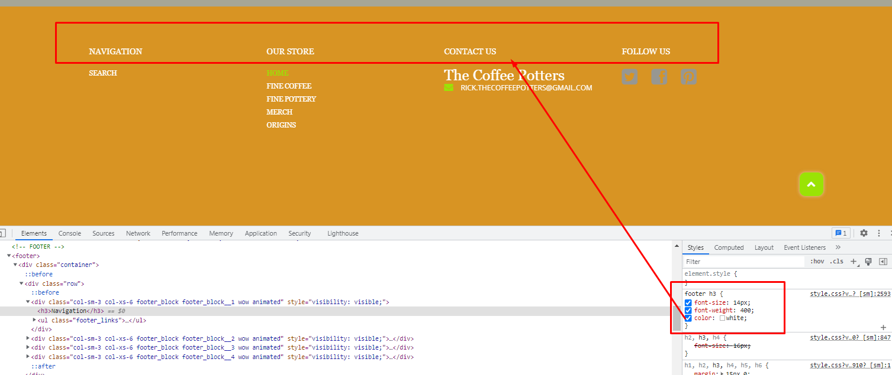Select the <h3>Navigation</h3> DOM row
892x375 pixels.
coord(336,311)
